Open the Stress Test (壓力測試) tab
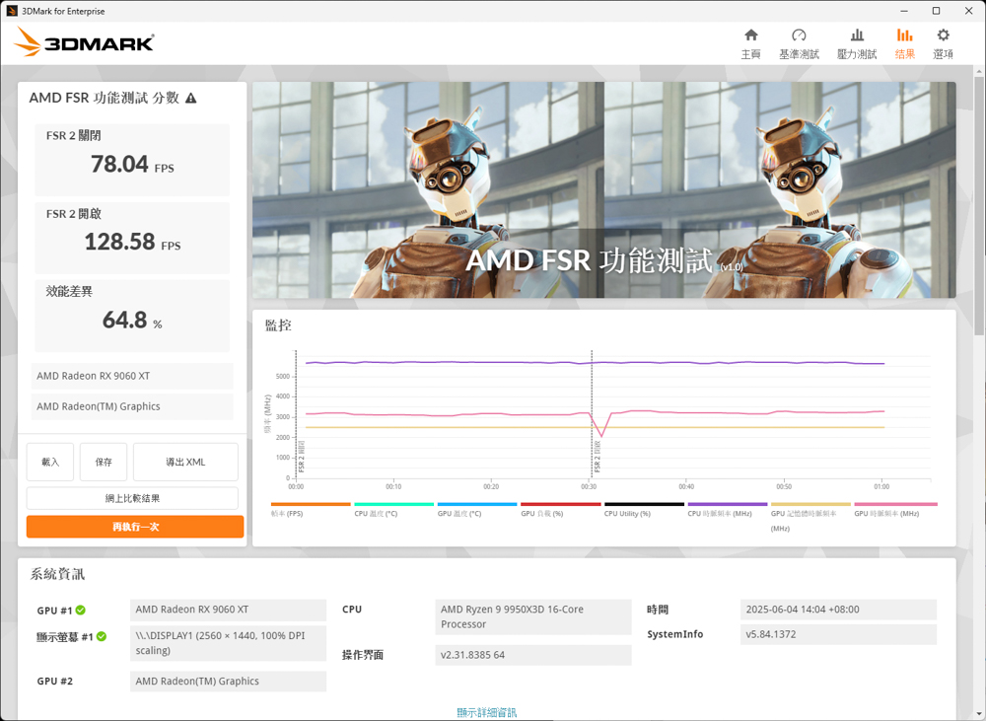986x721 pixels. (857, 44)
